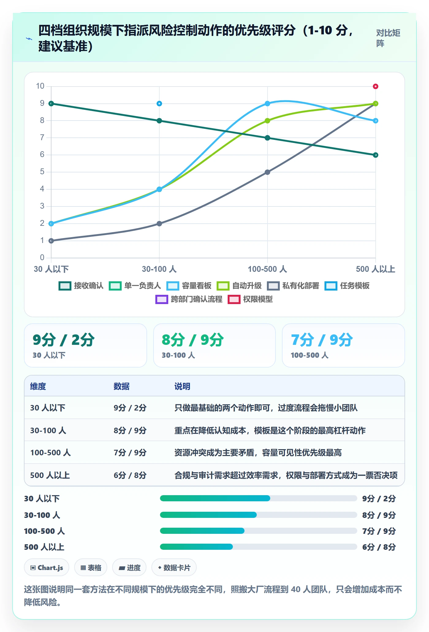
Task: Select the dark green 接收确认 point at 30 人以下
Action: tap(51, 104)
